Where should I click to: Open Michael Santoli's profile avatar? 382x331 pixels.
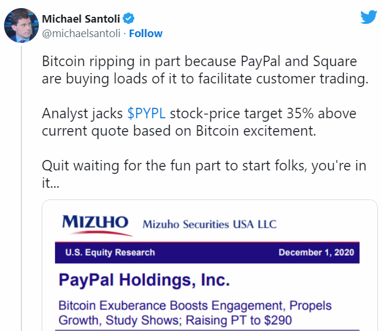tap(22, 26)
